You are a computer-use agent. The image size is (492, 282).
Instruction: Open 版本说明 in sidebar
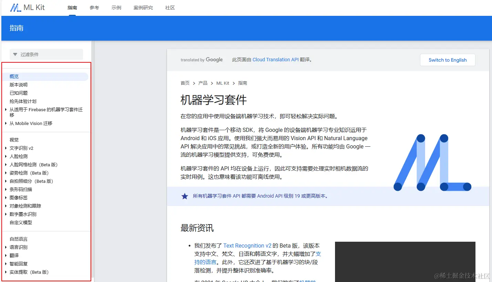tap(19, 85)
